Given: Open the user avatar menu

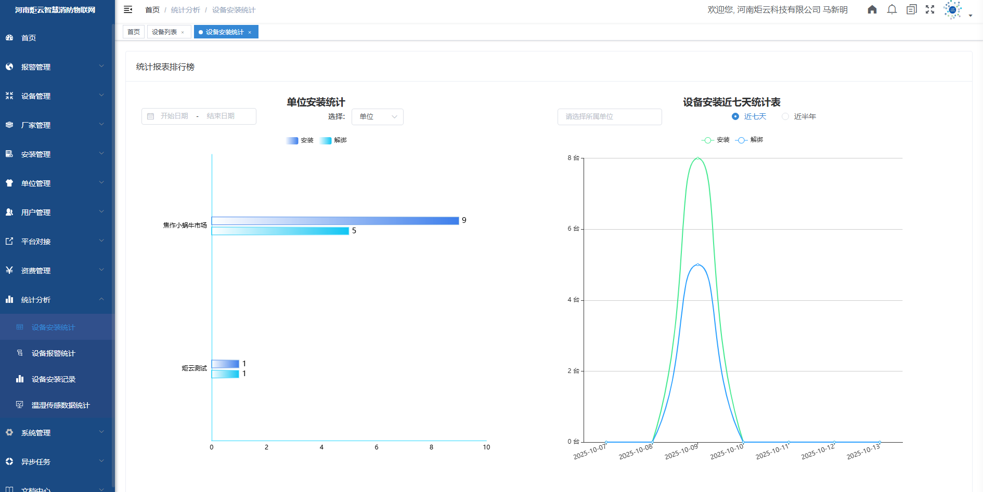Looking at the screenshot, I should point(953,10).
